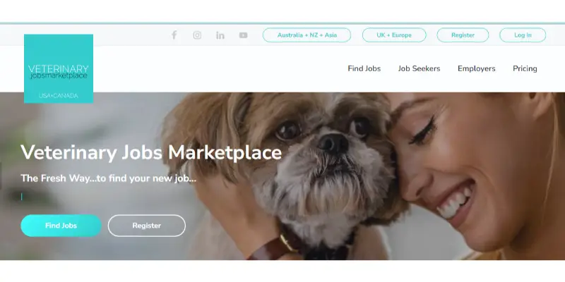The image size is (565, 282).
Task: Click the smiling woman in hero photo
Action: click(x=480, y=169)
